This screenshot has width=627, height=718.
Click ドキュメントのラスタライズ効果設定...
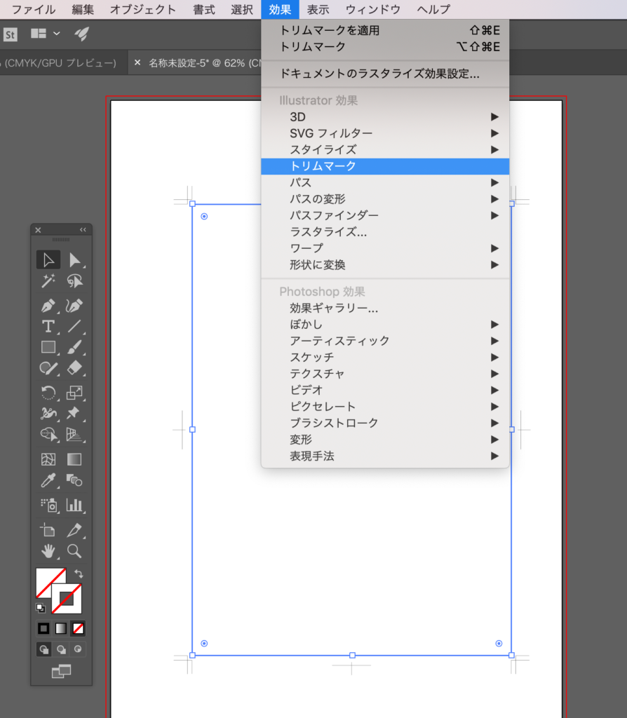click(379, 74)
